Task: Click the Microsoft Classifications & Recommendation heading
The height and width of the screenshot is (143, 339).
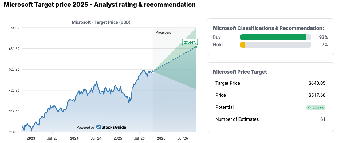Action: coord(268,28)
